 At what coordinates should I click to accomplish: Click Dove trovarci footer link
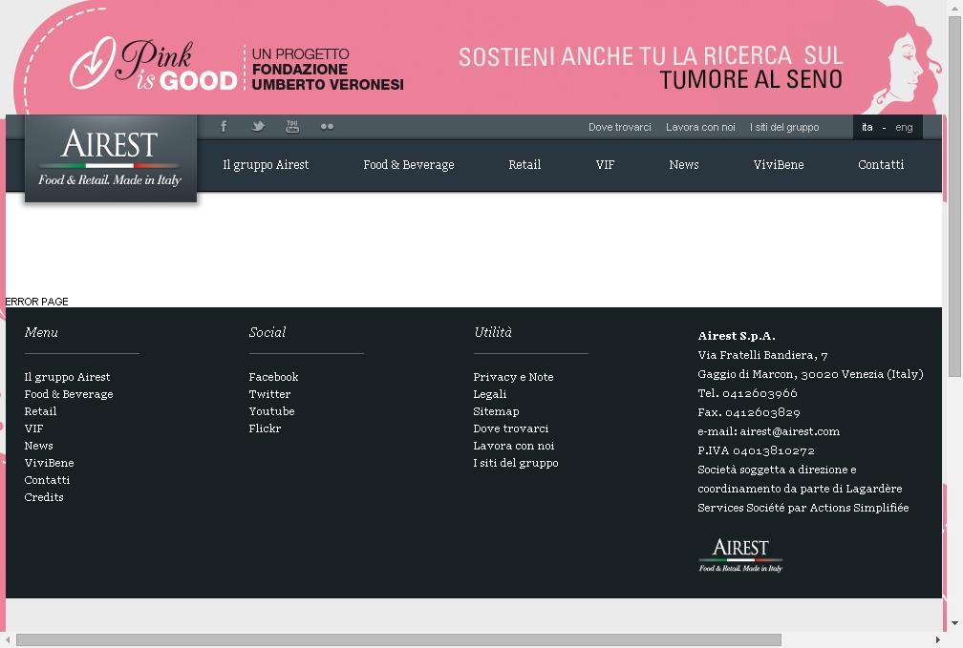click(x=511, y=429)
